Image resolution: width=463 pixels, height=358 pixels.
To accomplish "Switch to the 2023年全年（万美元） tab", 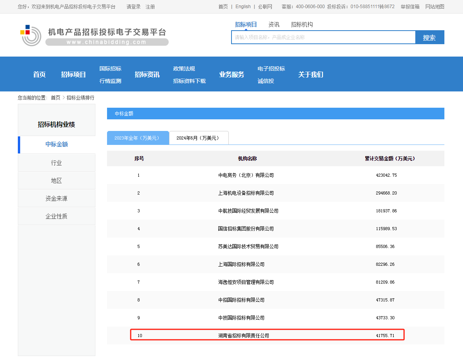I will [x=138, y=138].
